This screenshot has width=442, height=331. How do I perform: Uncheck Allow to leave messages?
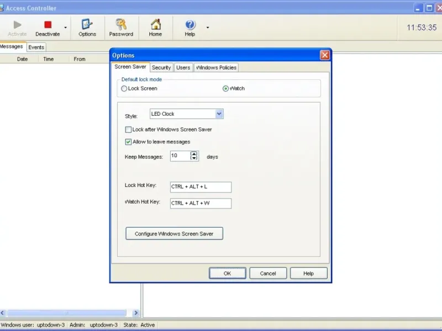point(128,142)
